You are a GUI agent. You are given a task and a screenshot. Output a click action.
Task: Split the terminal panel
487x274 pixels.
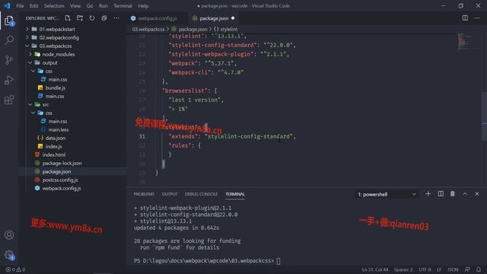(x=441, y=194)
